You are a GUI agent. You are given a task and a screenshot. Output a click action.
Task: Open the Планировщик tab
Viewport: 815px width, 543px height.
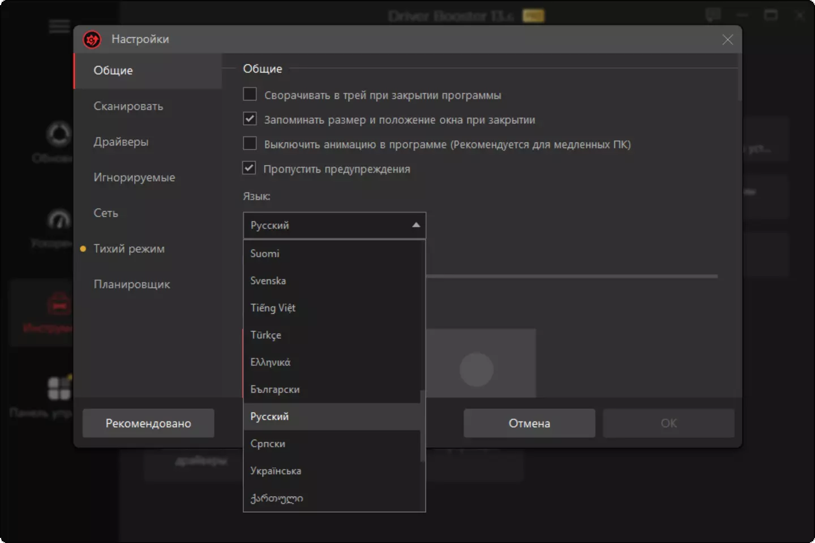click(x=148, y=285)
